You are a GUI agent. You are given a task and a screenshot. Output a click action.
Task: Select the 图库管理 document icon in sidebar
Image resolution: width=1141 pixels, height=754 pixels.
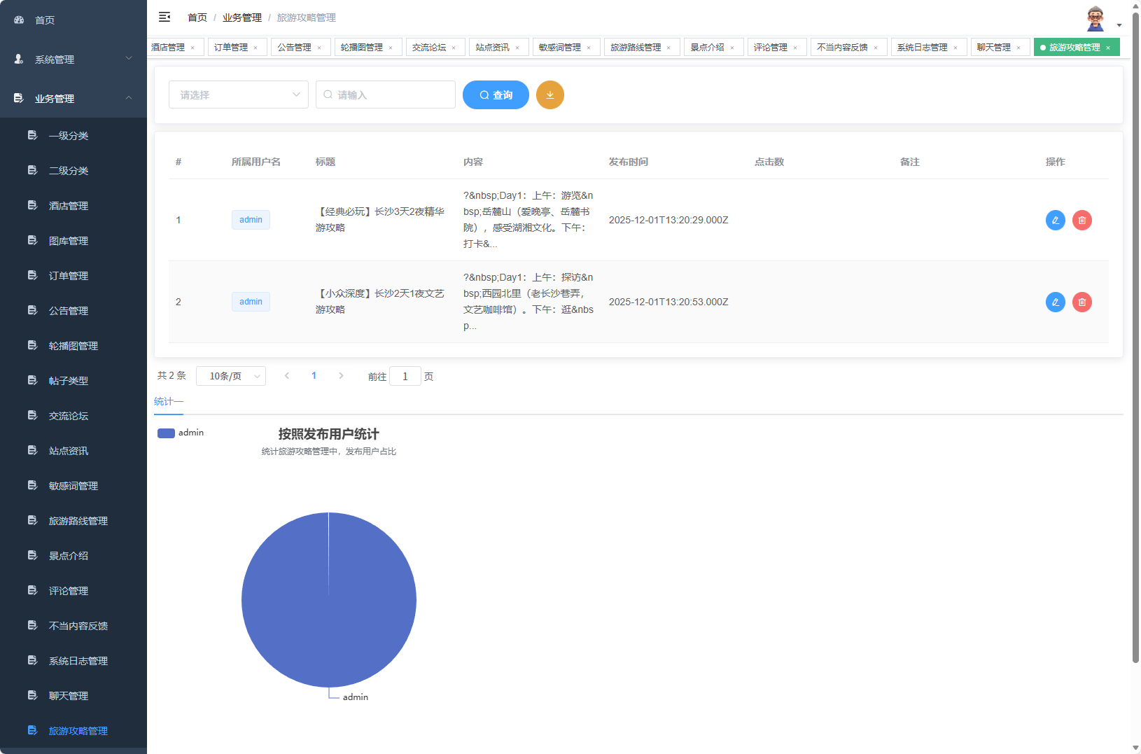point(32,240)
